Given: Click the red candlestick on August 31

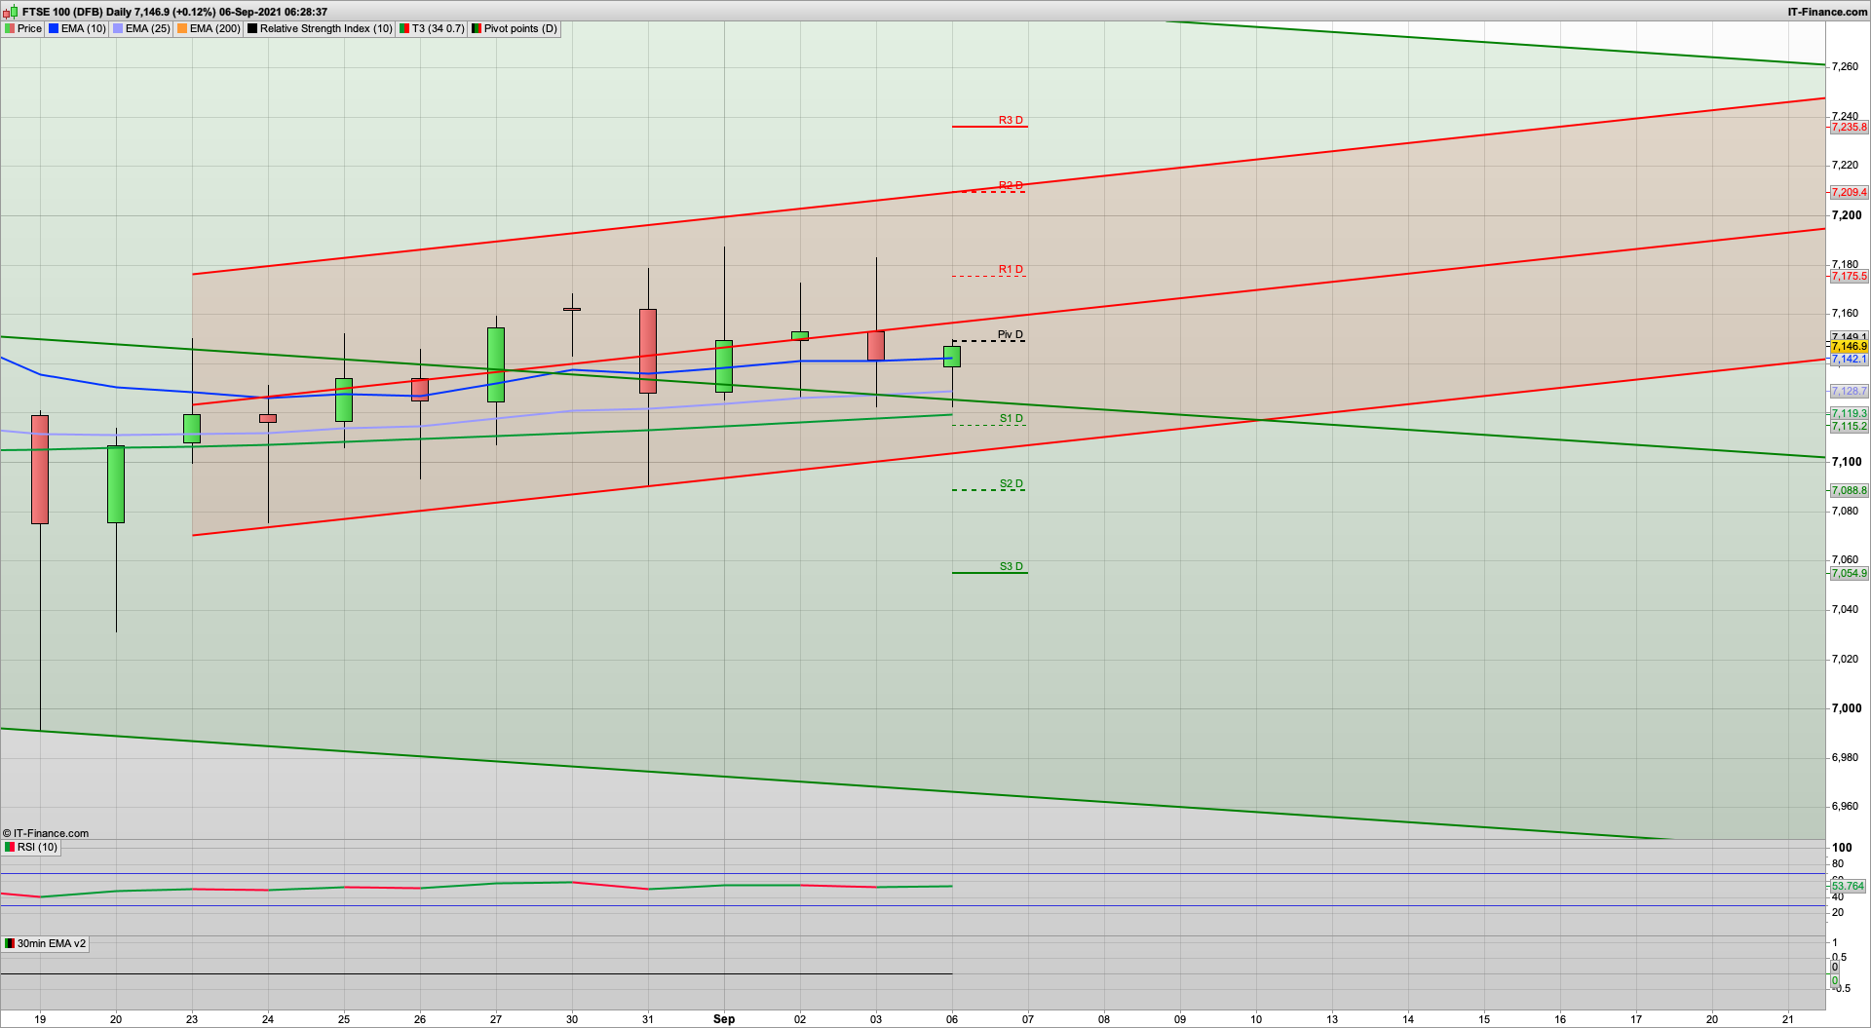Looking at the screenshot, I should (x=648, y=351).
